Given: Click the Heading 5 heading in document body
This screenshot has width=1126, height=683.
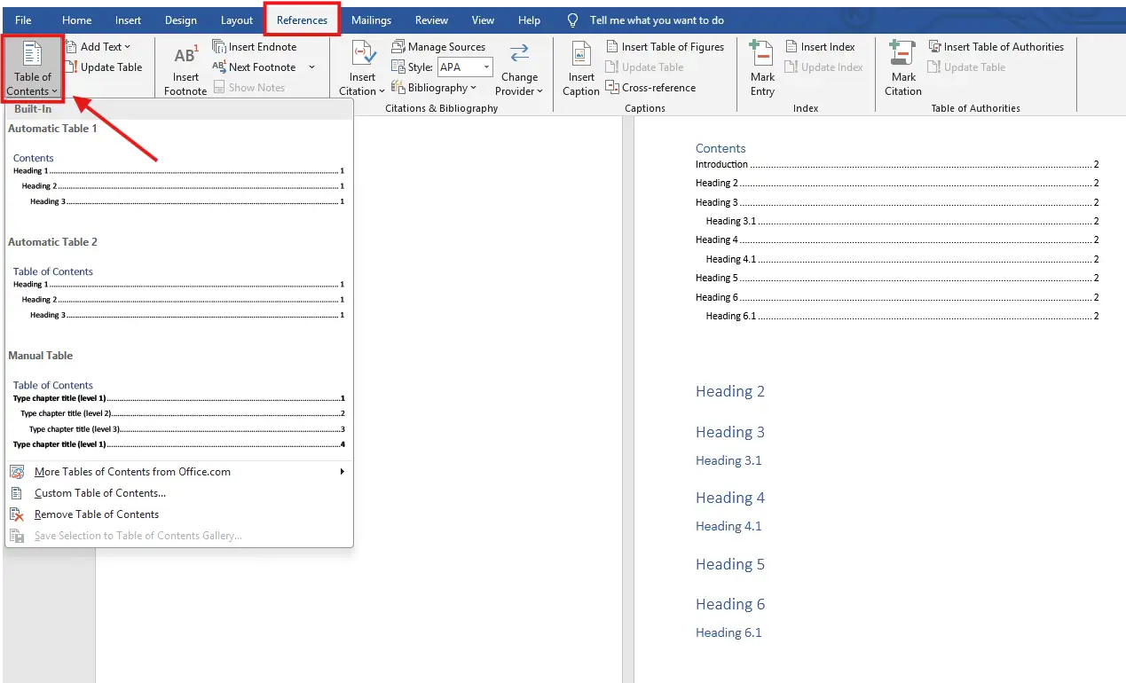Looking at the screenshot, I should (x=730, y=564).
